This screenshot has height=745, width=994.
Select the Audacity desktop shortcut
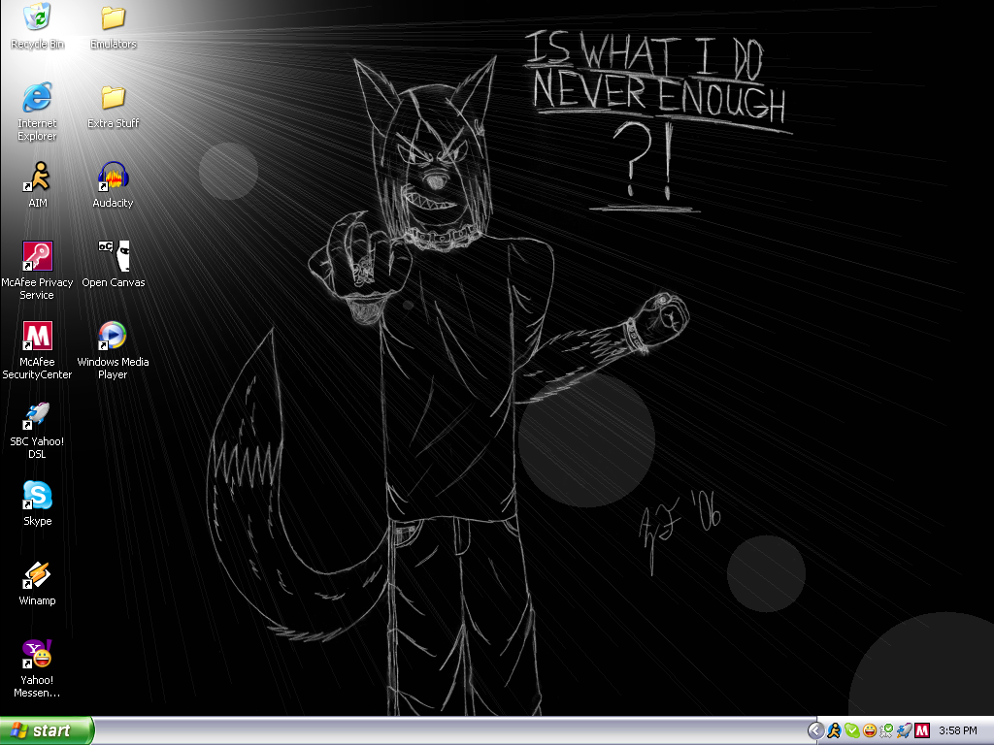[113, 185]
